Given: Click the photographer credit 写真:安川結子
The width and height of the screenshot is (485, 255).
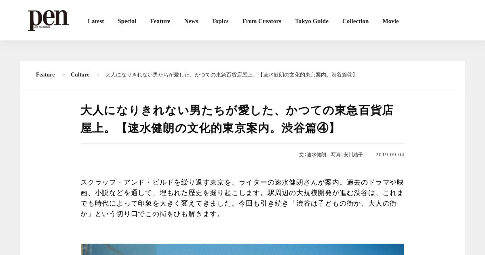Looking at the screenshot, I should [x=347, y=155].
